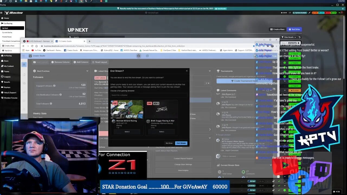This screenshot has height=195, width=347.
Task: Click iRacing Up Next search field
Action: coord(96,37)
